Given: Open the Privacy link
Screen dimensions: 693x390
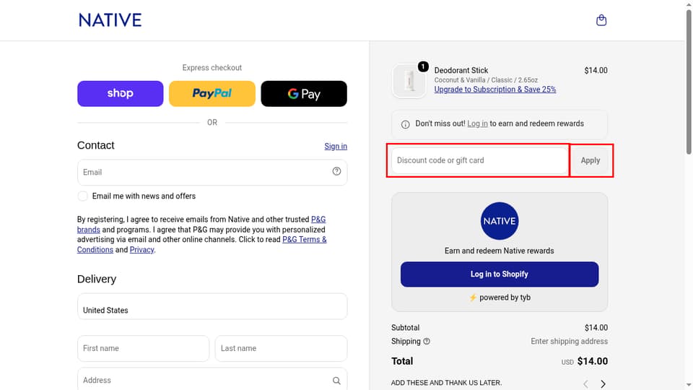Looking at the screenshot, I should (142, 250).
